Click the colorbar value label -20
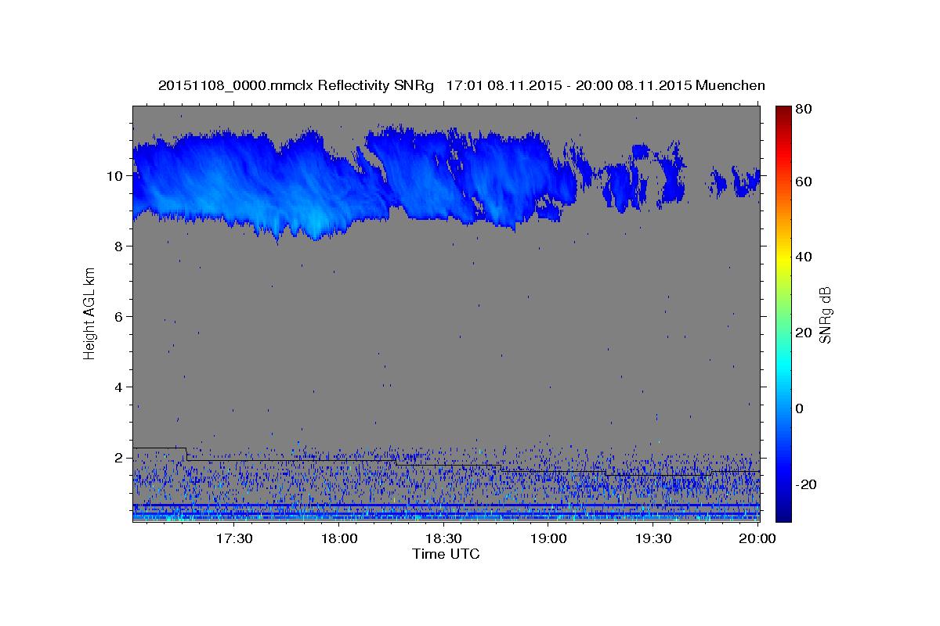 point(806,484)
